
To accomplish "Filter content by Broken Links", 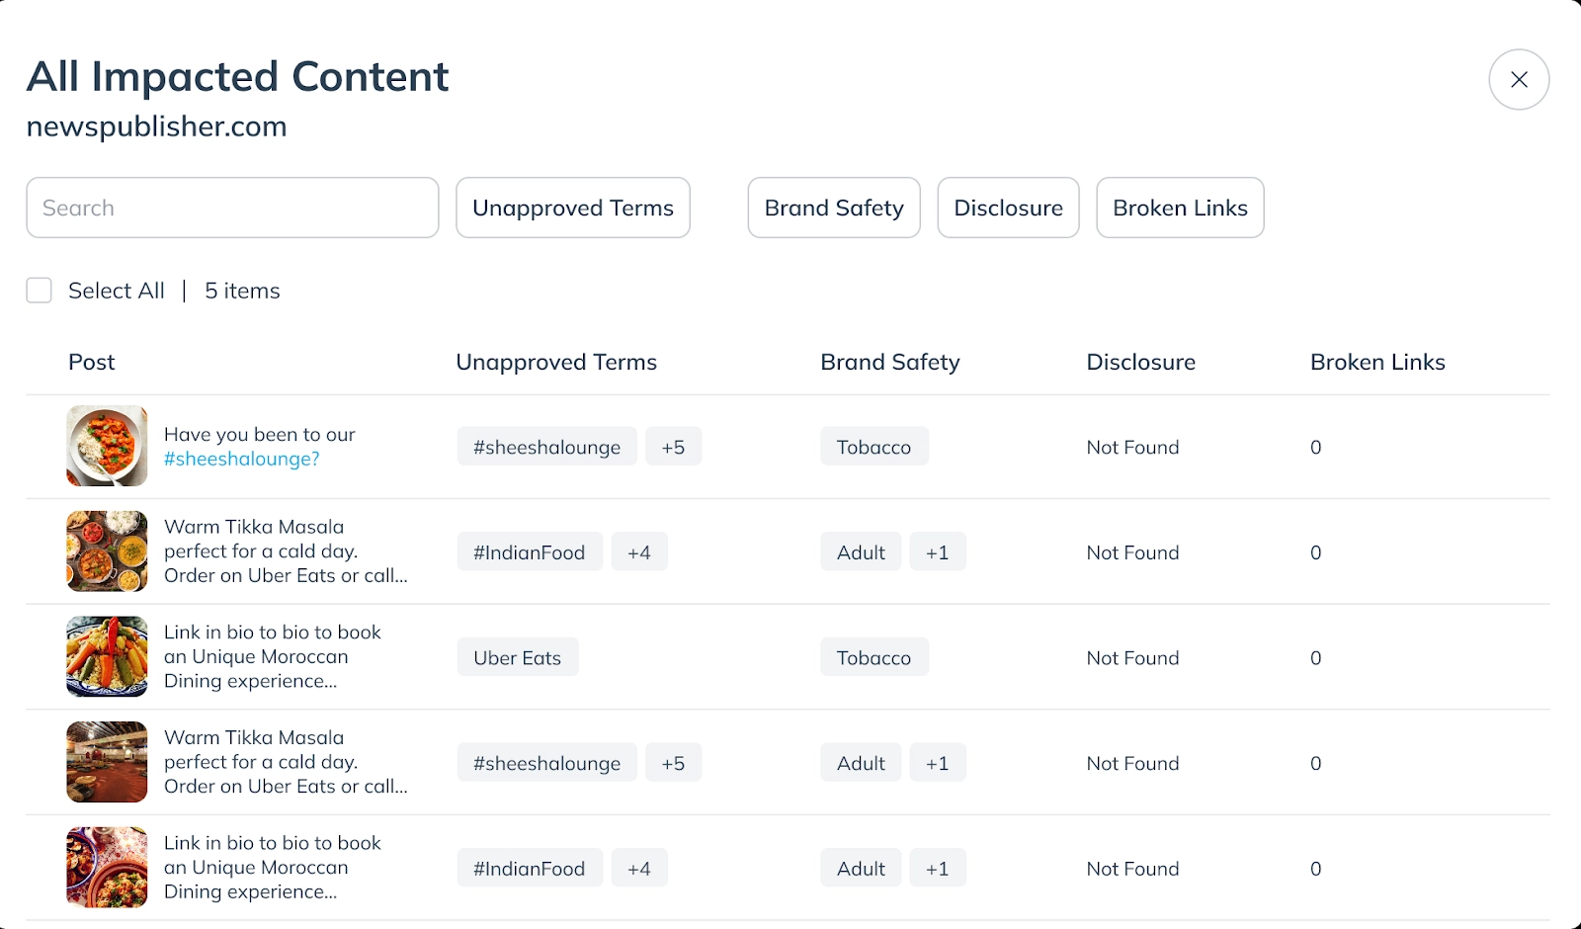I will (x=1180, y=208).
